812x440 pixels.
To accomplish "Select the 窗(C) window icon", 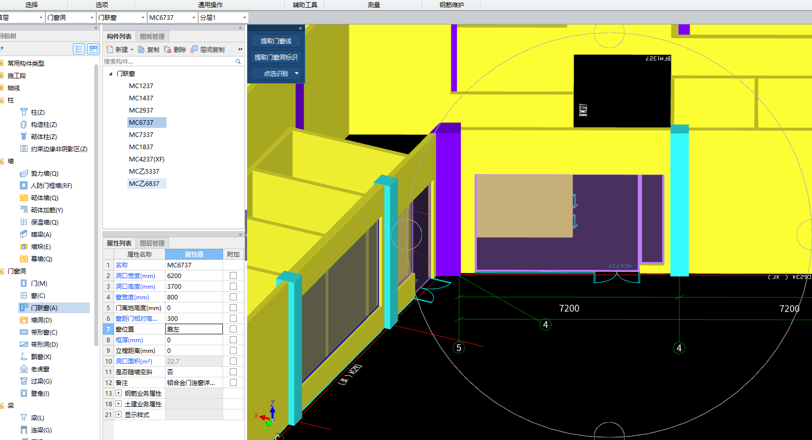I will point(23,295).
